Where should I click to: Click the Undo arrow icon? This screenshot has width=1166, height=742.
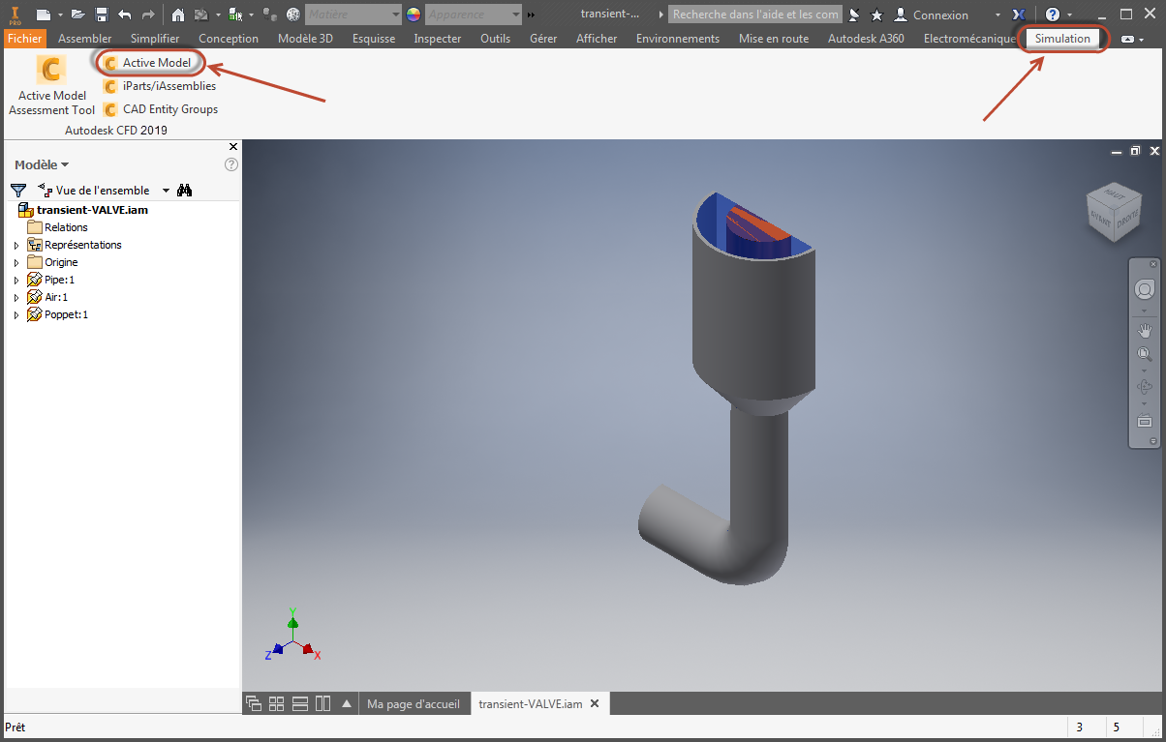click(124, 15)
